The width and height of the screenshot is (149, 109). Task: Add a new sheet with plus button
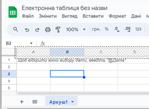(x=22, y=102)
